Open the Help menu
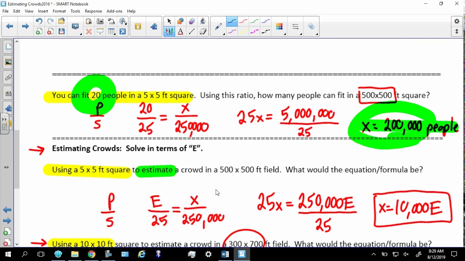 pyautogui.click(x=131, y=11)
